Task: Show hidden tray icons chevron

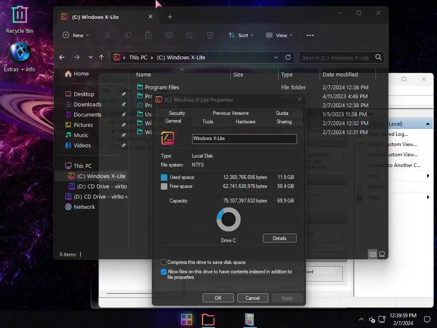Action: pos(361,319)
